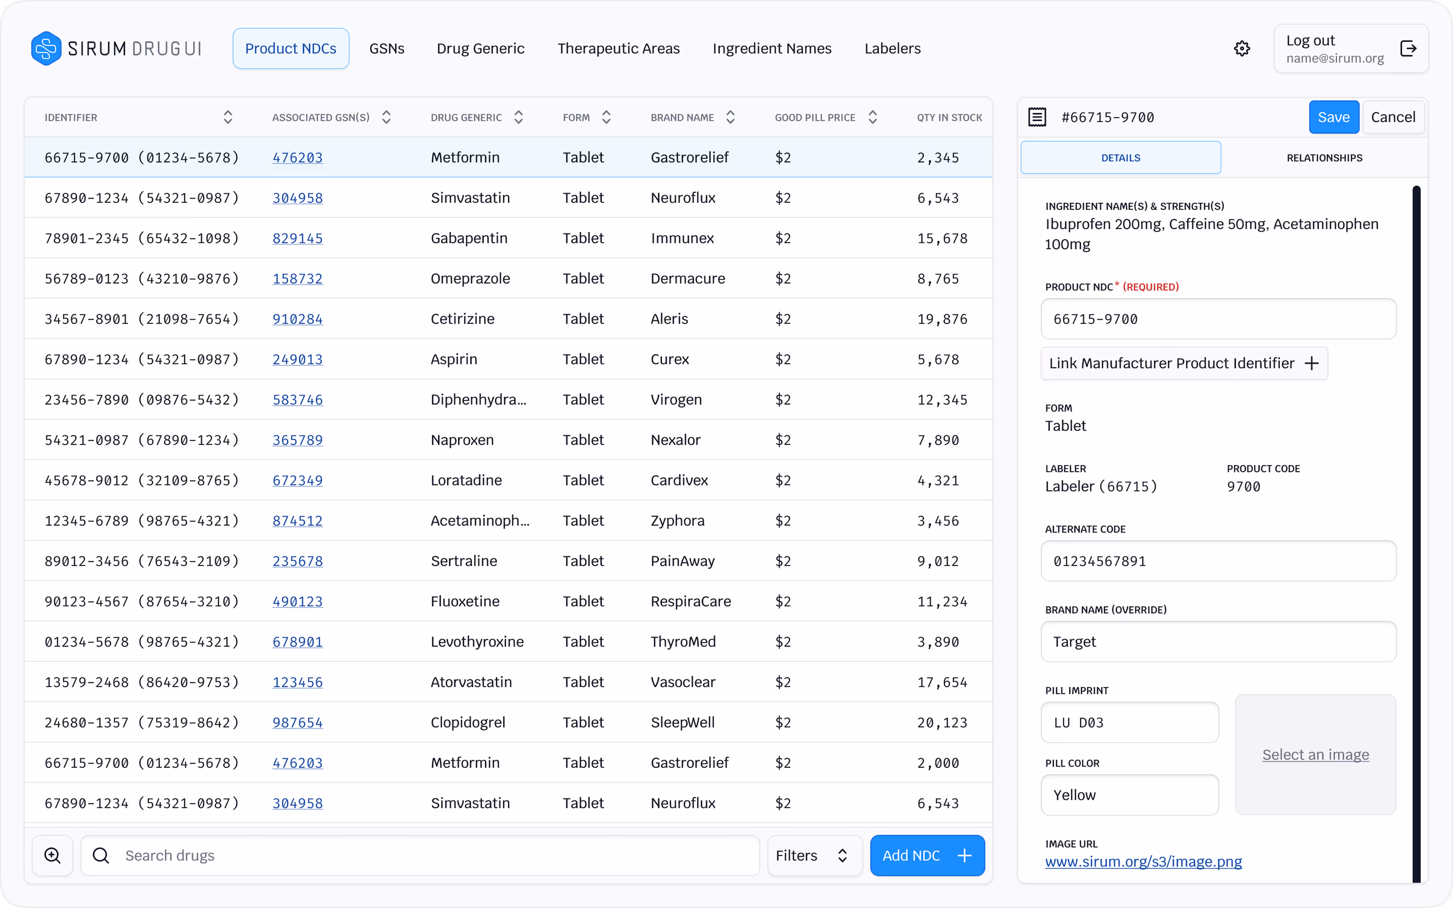
Task: Open settings via the gear icon
Action: click(1241, 49)
